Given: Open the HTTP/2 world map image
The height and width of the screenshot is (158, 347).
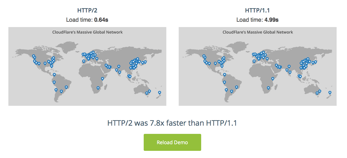Looking at the screenshot, I should [87, 66].
